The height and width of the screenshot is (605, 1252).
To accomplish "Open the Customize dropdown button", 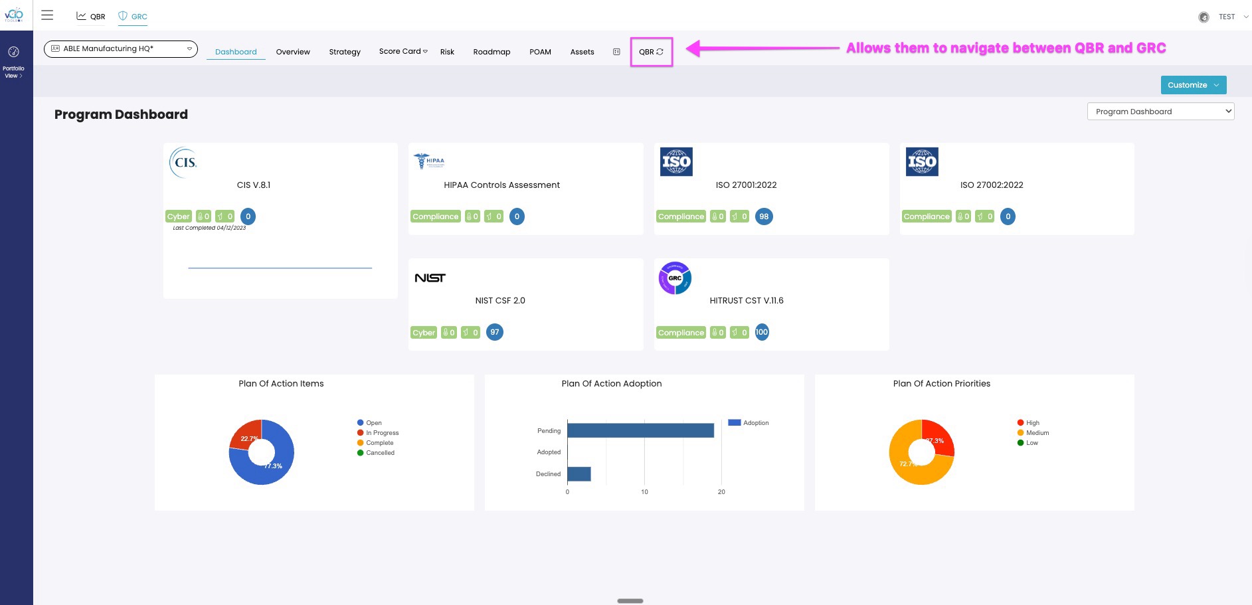I will (x=1194, y=85).
